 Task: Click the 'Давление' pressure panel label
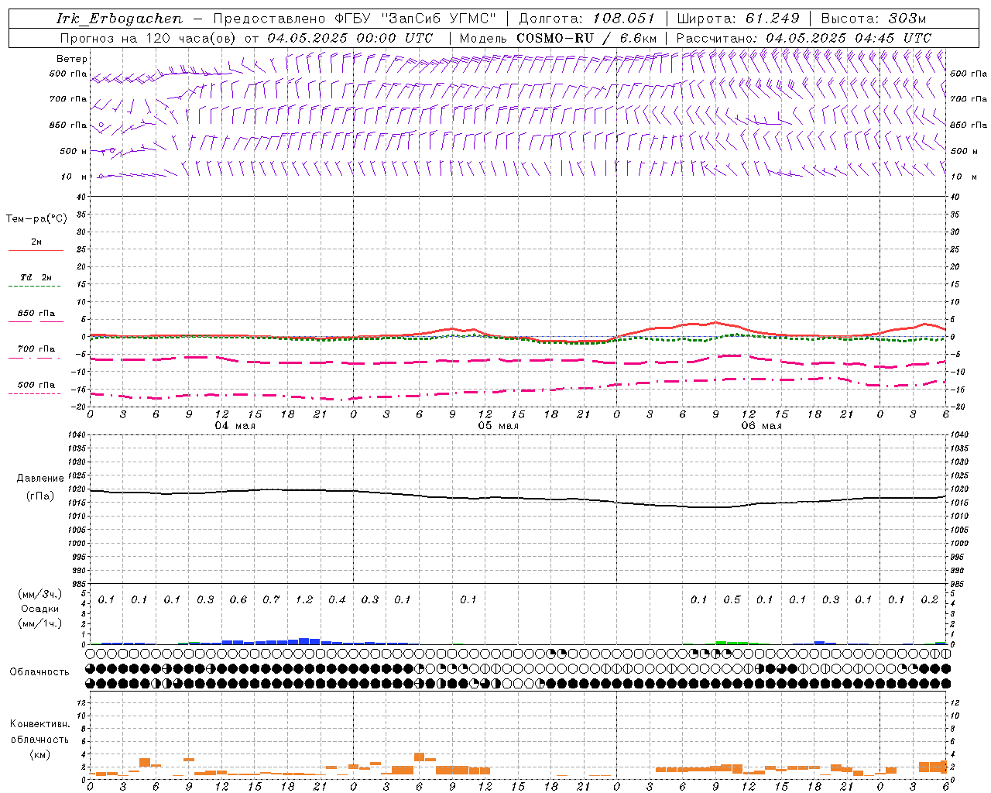click(40, 479)
